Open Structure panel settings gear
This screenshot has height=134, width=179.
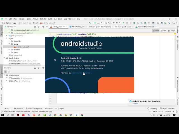point(43,68)
